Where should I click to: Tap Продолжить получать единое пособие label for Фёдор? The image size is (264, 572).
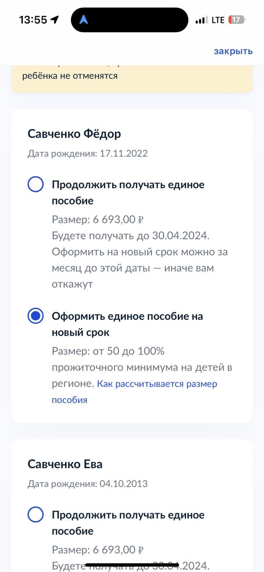click(128, 192)
